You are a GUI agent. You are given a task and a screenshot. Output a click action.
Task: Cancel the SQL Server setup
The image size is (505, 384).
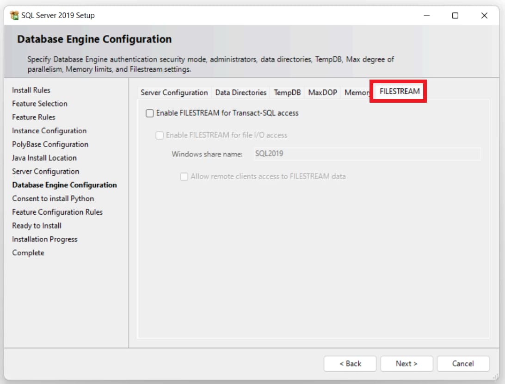tap(463, 364)
